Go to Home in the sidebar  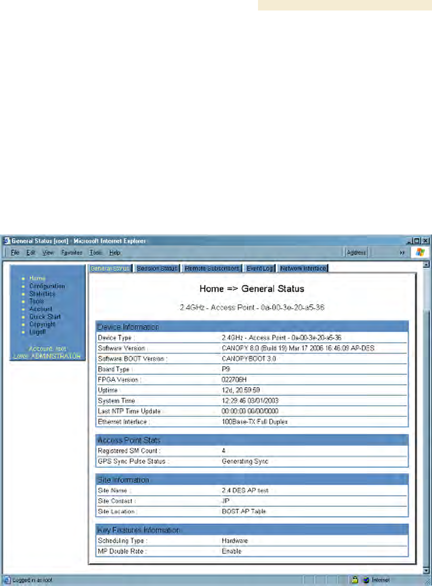pos(37,278)
